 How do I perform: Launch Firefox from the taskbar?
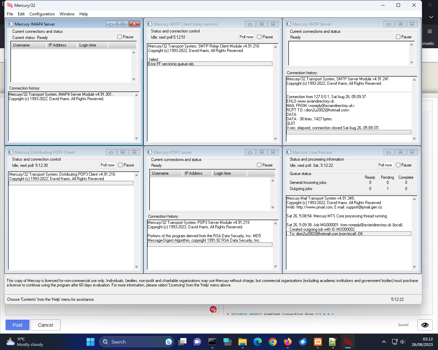tap(288, 342)
